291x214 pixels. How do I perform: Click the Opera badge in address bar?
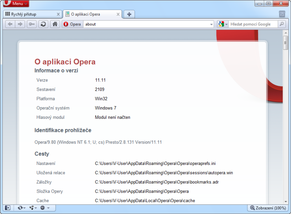tap(72, 24)
